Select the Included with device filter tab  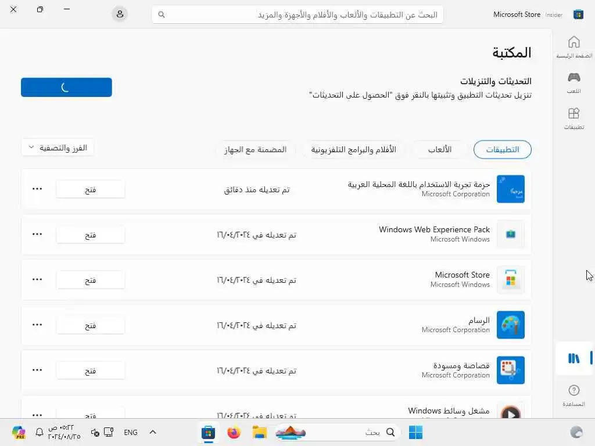point(256,149)
